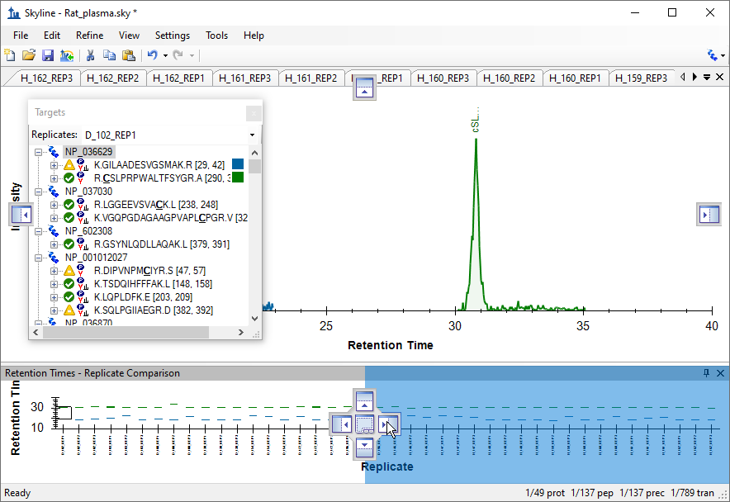Open the Replicates D_102_REP1 combo box
The width and height of the screenshot is (730, 502).
pyautogui.click(x=169, y=135)
